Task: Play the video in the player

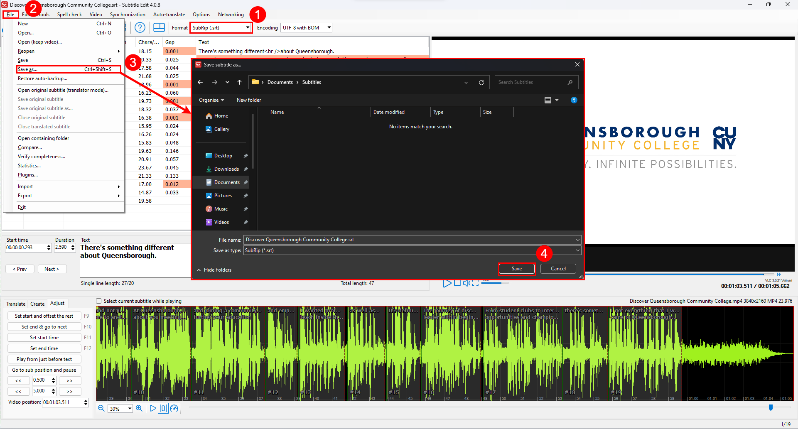Action: coord(447,283)
